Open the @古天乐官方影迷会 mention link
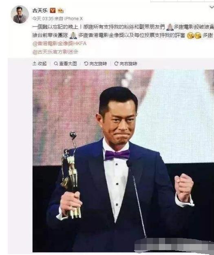 point(55,52)
